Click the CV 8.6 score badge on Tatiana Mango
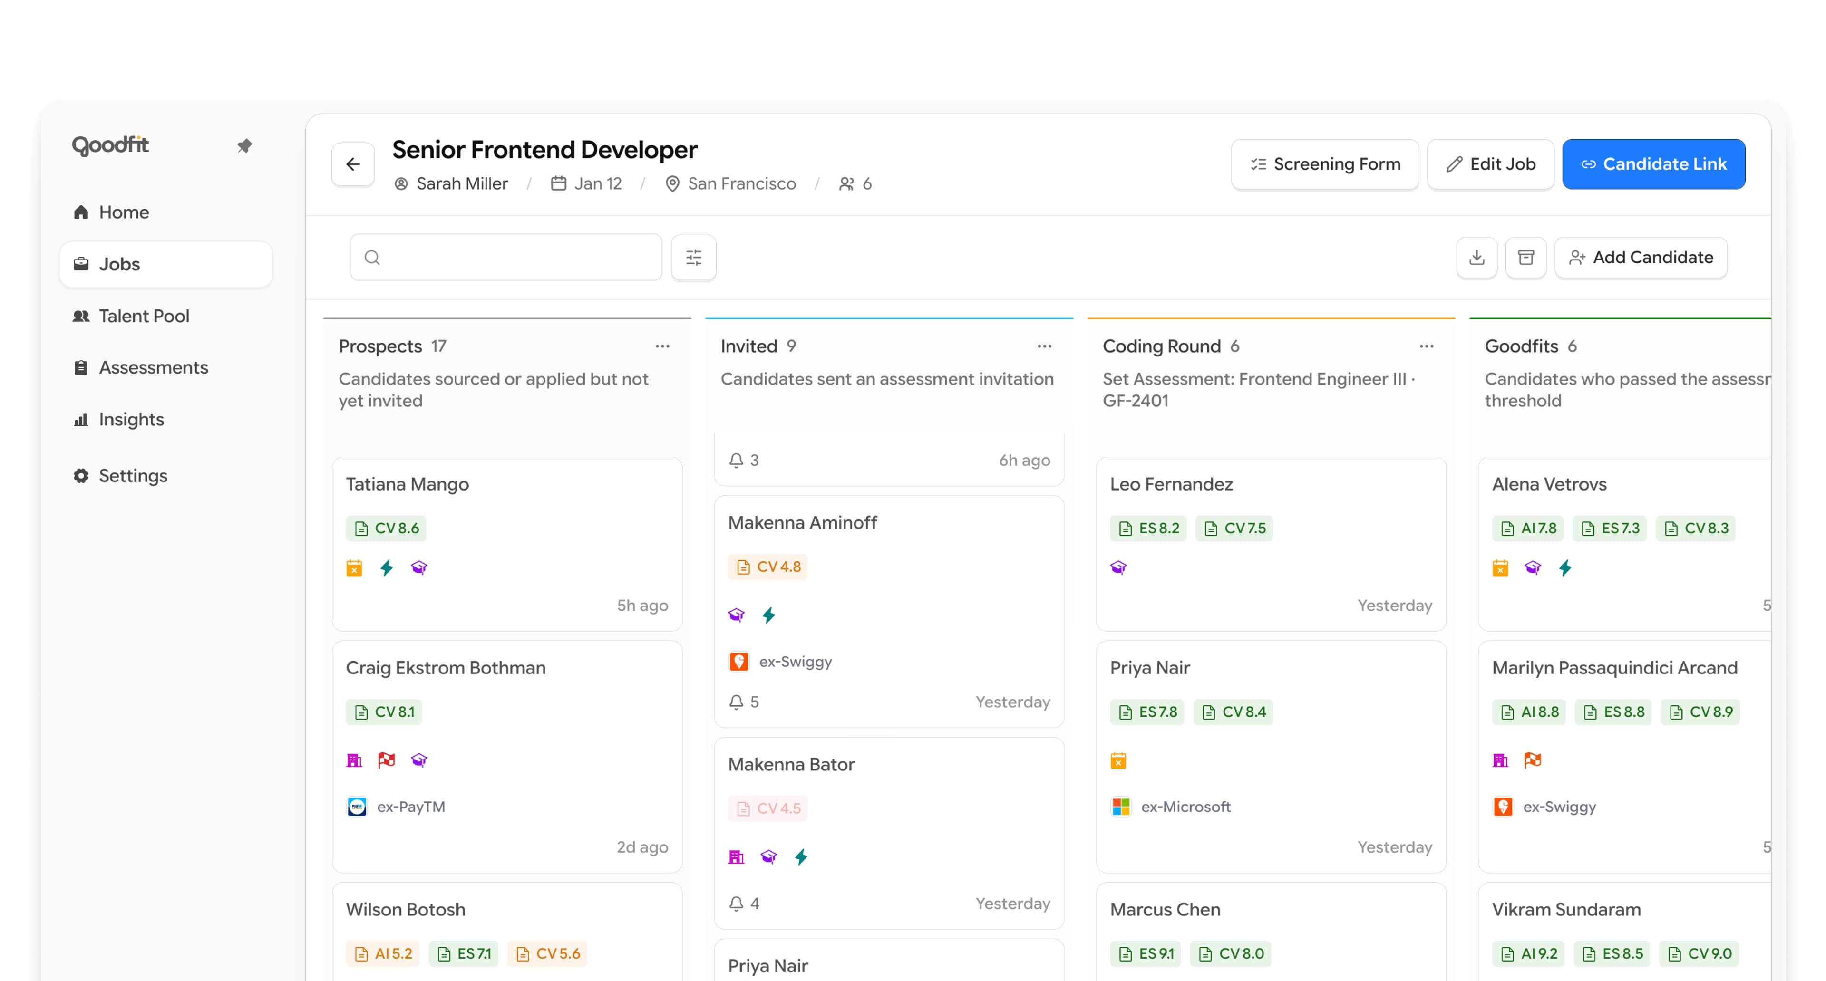 (x=386, y=528)
